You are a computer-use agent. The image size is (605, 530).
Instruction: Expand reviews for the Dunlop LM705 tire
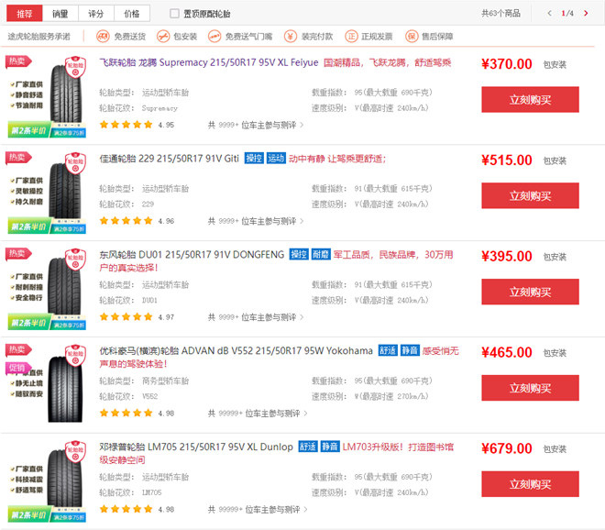pyautogui.click(x=258, y=510)
